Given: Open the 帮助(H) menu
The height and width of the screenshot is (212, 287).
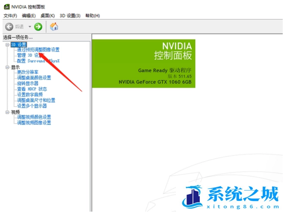Looking at the screenshot, I should pyautogui.click(x=92, y=16).
